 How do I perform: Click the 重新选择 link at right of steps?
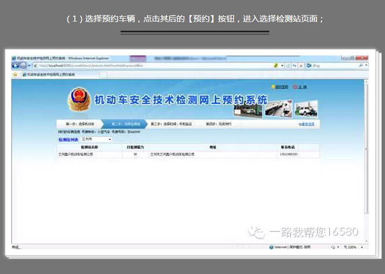coord(306,124)
